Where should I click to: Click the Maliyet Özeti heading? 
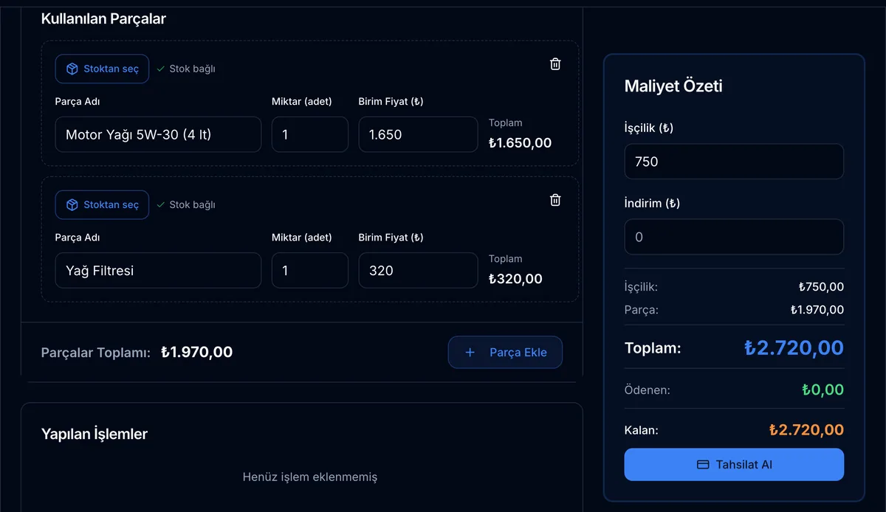point(673,86)
